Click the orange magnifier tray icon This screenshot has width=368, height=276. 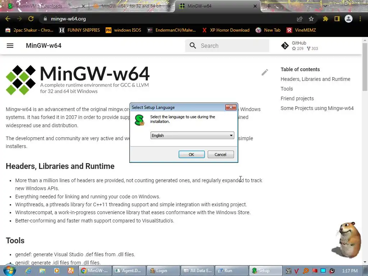306,271
